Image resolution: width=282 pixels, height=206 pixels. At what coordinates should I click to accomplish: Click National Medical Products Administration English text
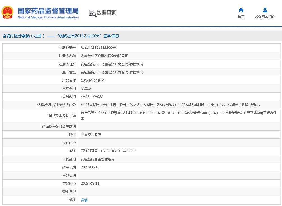point(48,17)
